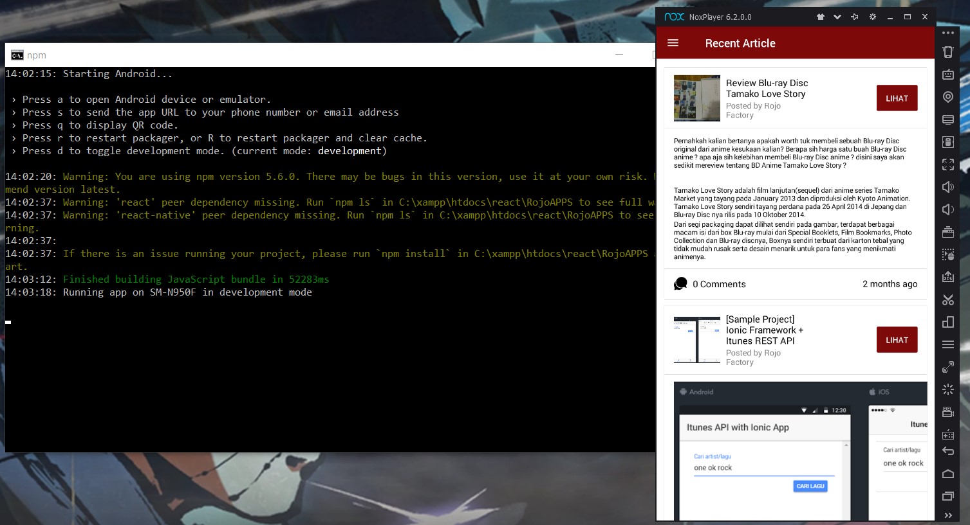Open the gamepad controller configuration icon

click(948, 434)
